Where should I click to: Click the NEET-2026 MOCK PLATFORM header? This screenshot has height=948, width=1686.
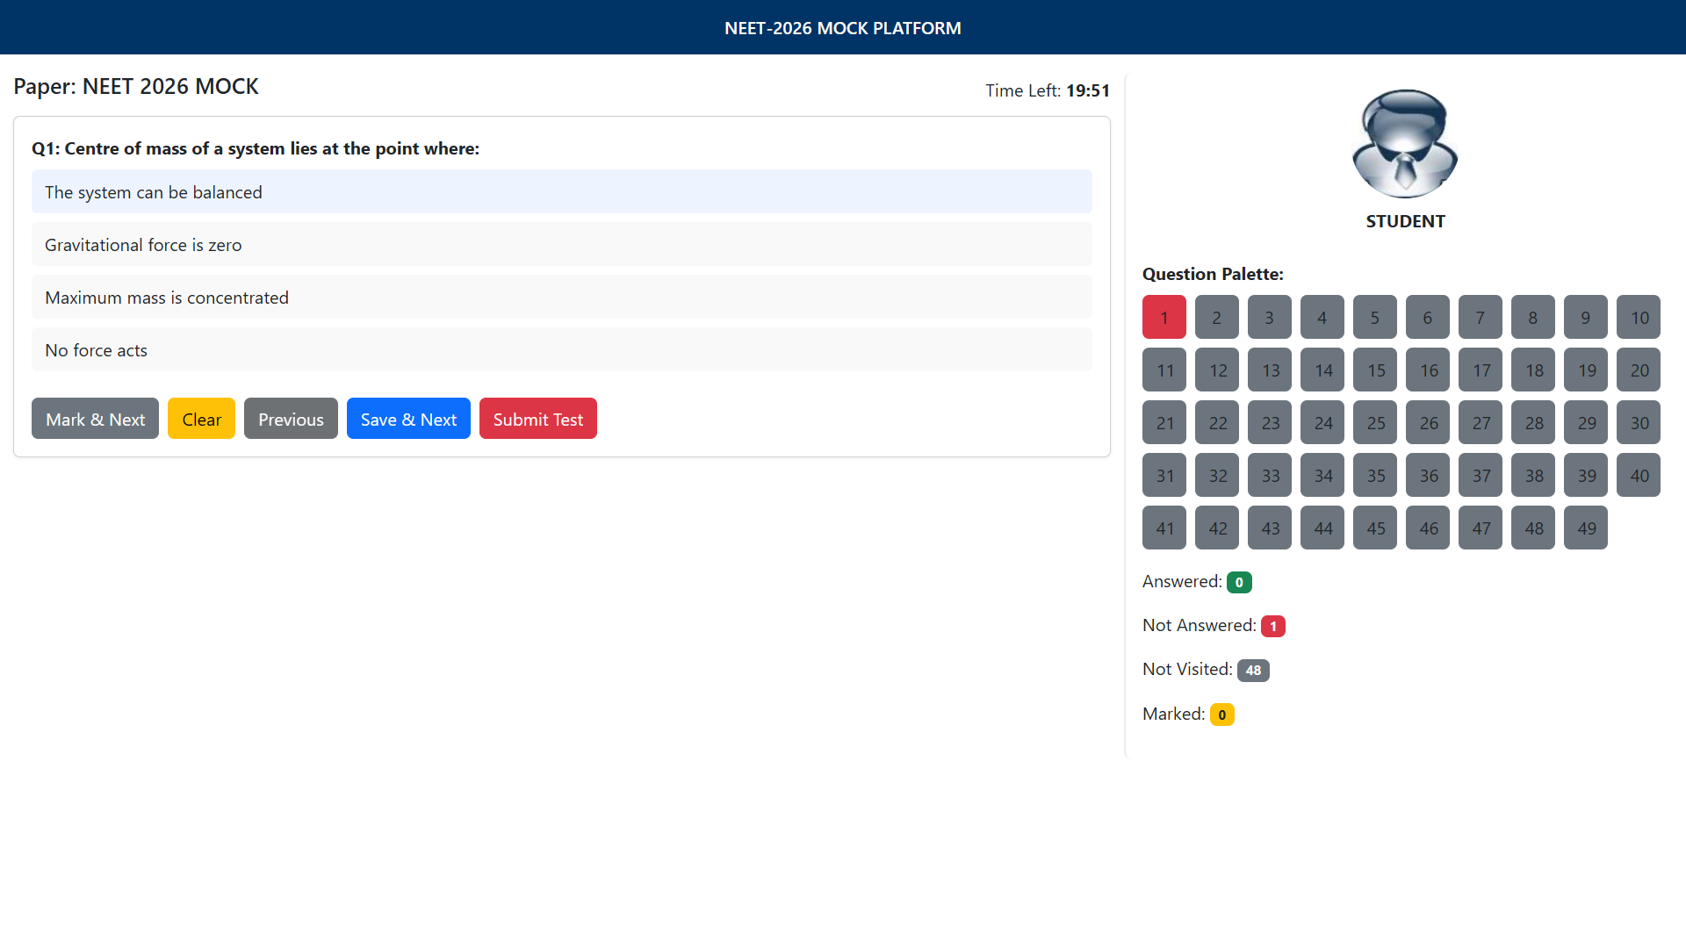[x=843, y=27]
